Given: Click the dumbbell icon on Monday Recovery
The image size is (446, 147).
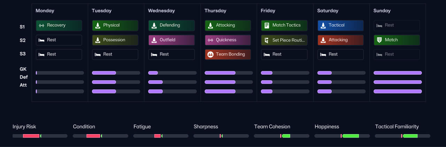Looking at the screenshot, I should [41, 25].
